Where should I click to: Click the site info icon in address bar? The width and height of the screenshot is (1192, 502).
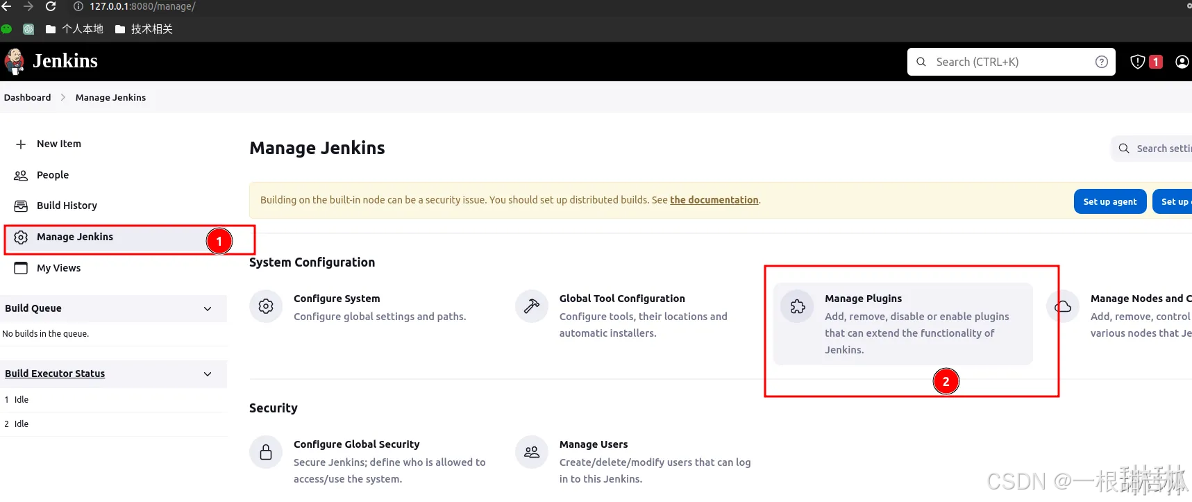78,6
